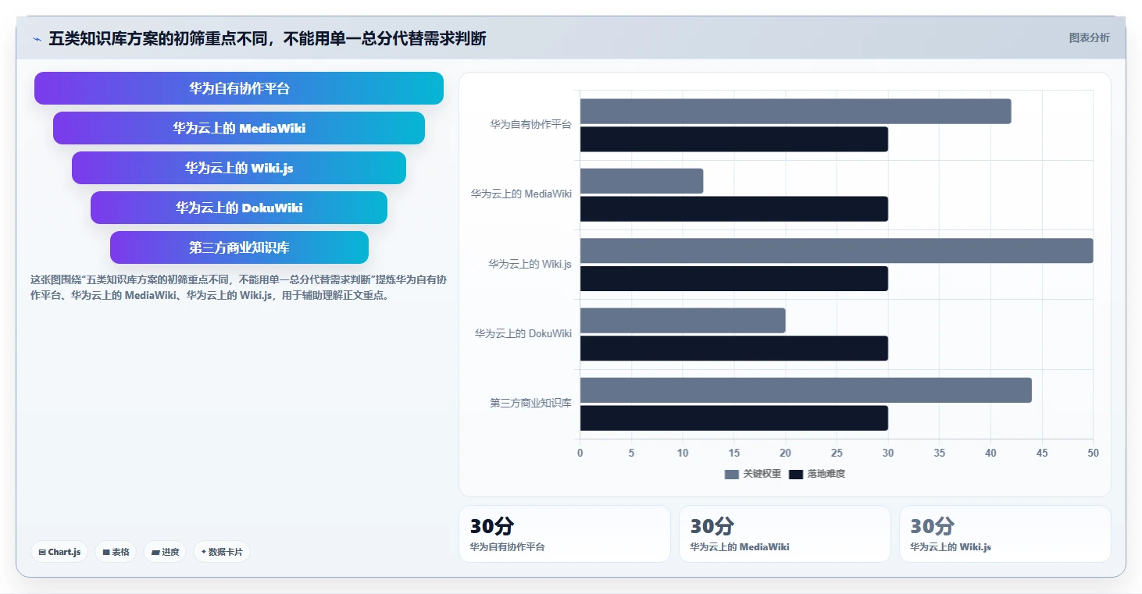Click chart axis label 第三方商业知识库
Viewport: 1142px width, 594px height.
point(531,403)
